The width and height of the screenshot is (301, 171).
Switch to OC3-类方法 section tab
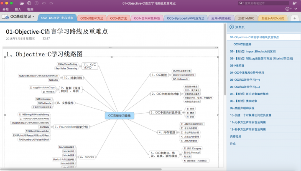click(x=119, y=18)
